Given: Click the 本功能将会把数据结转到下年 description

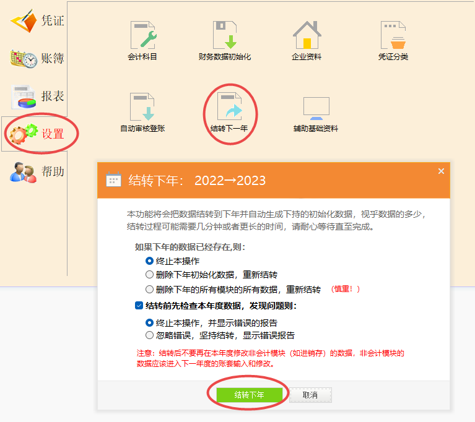Looking at the screenshot, I should pyautogui.click(x=276, y=220).
